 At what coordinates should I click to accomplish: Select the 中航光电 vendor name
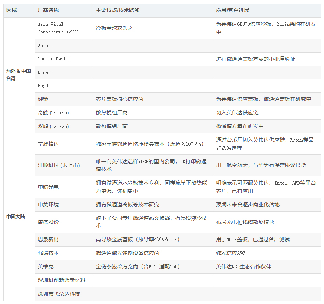(x=48, y=187)
